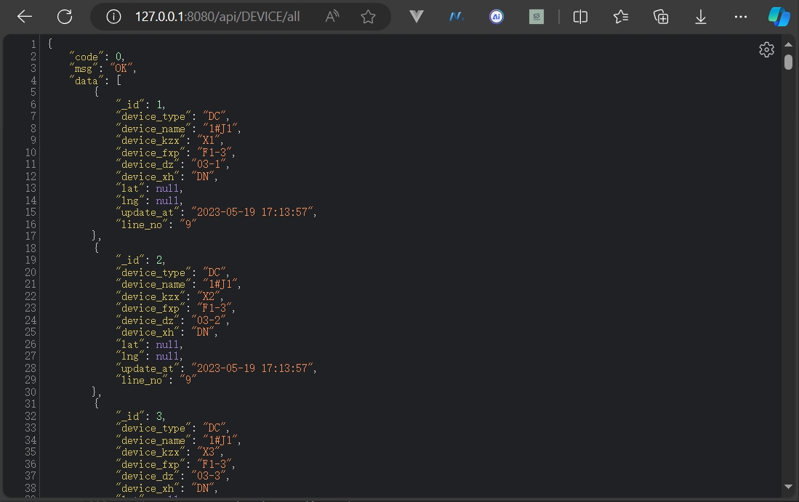The height and width of the screenshot is (502, 799).
Task: Open the Favorites list panel
Action: pyautogui.click(x=621, y=17)
